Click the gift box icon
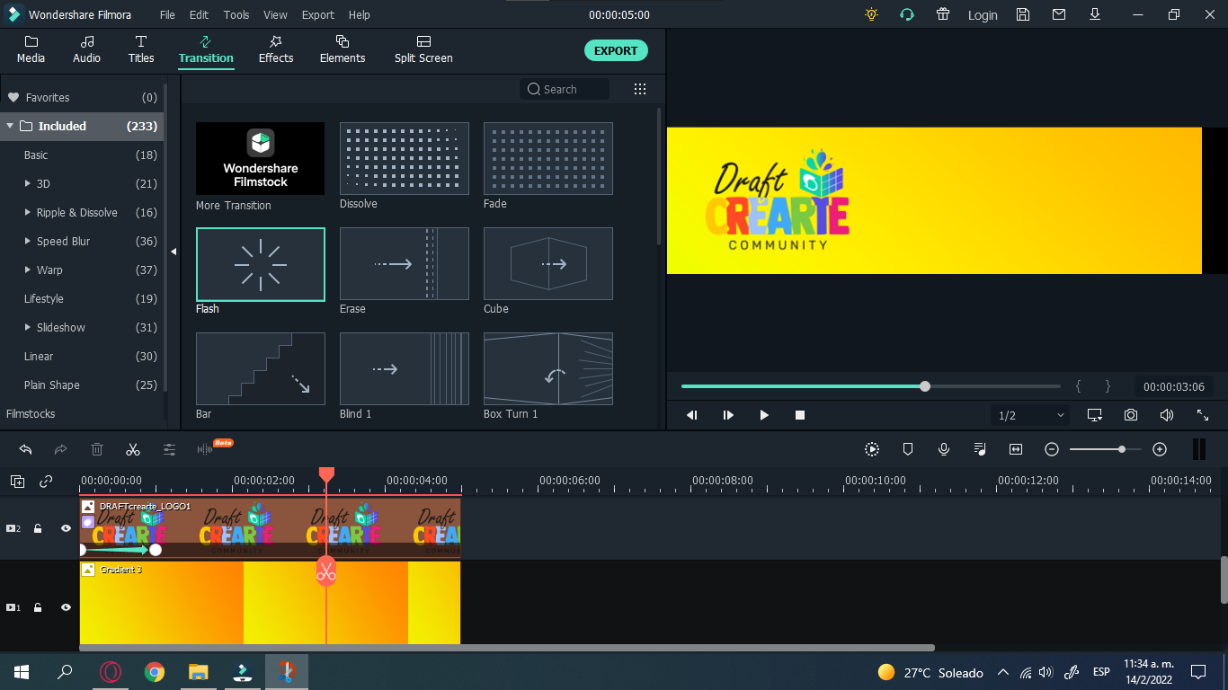This screenshot has height=690, width=1228. point(943,14)
